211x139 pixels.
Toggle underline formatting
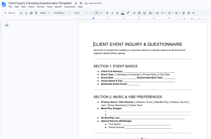tap(117, 13)
